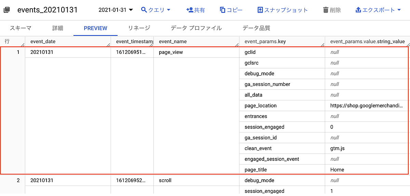Select the PREVIEW tab
This screenshot has height=196, width=410.
pyautogui.click(x=95, y=28)
